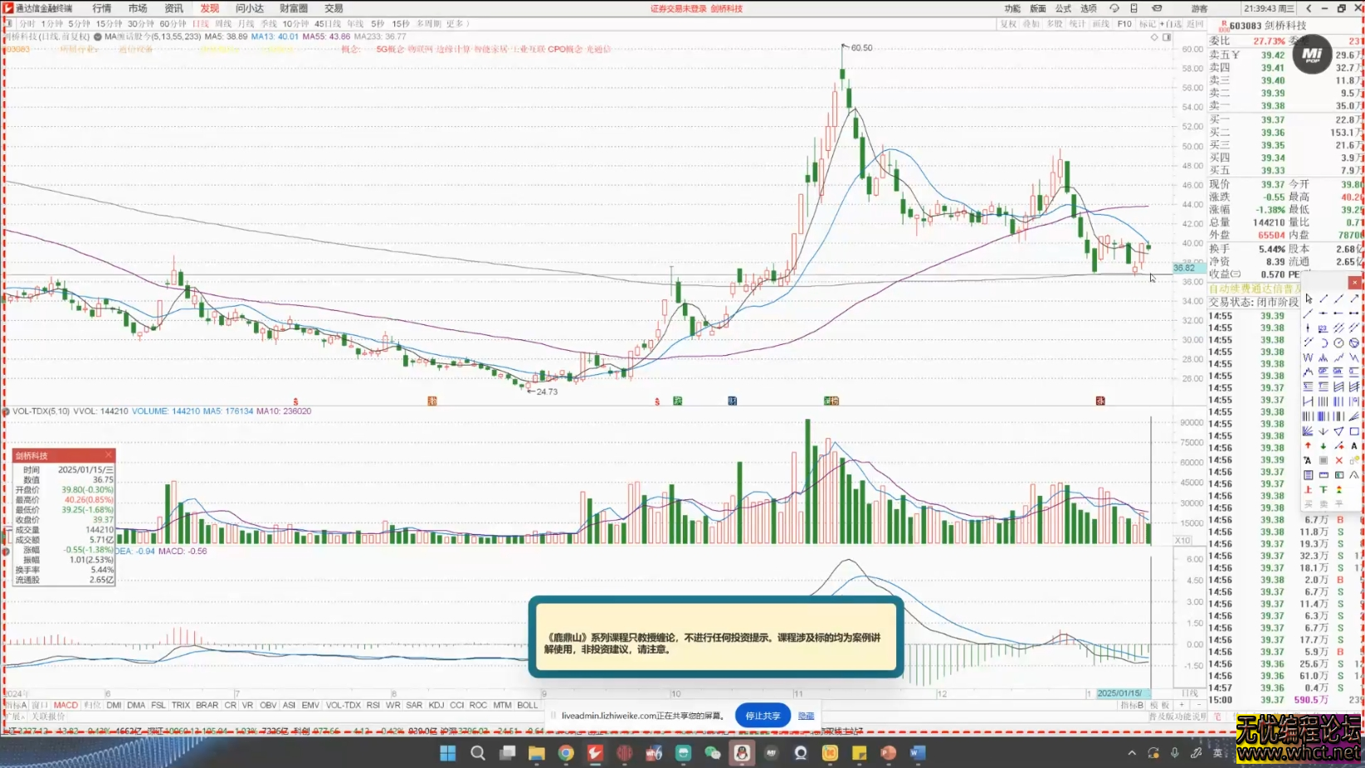The width and height of the screenshot is (1365, 768).
Task: Open the 行情 menu
Action: 102,8
